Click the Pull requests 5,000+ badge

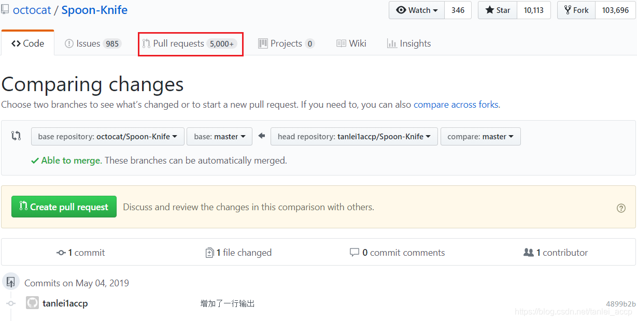tap(222, 44)
